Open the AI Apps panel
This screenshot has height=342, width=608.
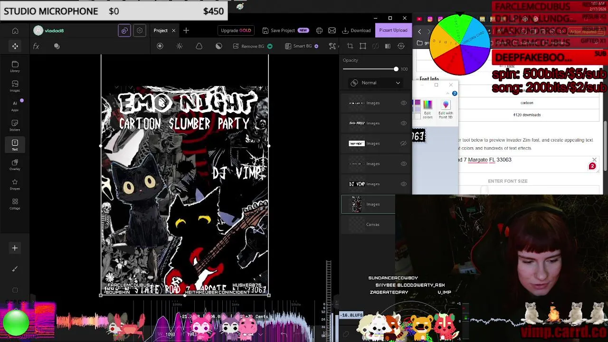point(15,105)
